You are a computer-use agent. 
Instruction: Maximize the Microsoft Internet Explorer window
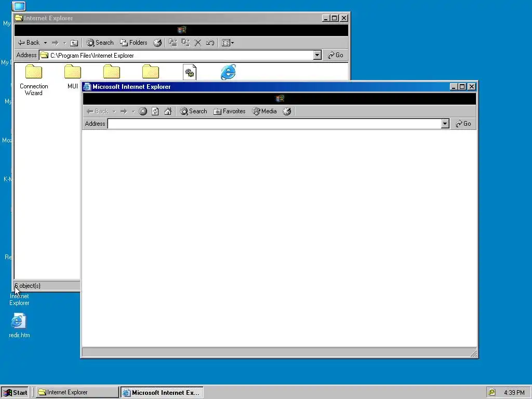click(x=462, y=87)
